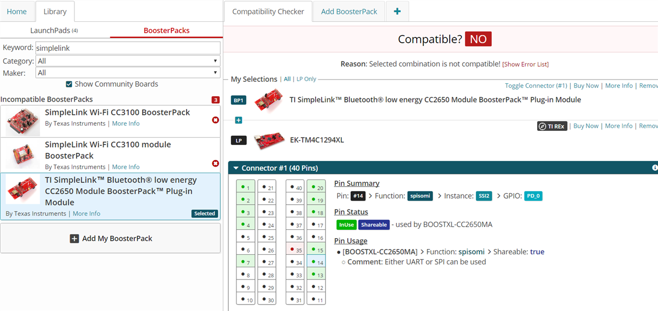Open More Info for CC3100 BoosterPack in list
The height and width of the screenshot is (311, 658).
tap(126, 123)
